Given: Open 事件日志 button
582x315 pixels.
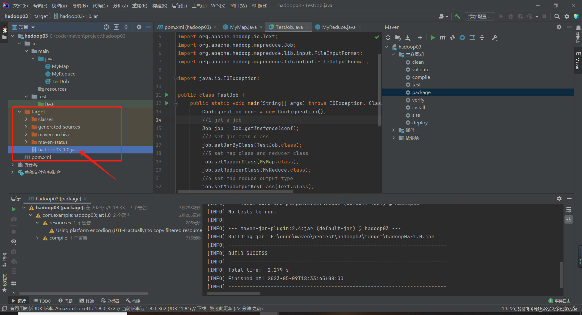Looking at the screenshot, I should coord(560,301).
